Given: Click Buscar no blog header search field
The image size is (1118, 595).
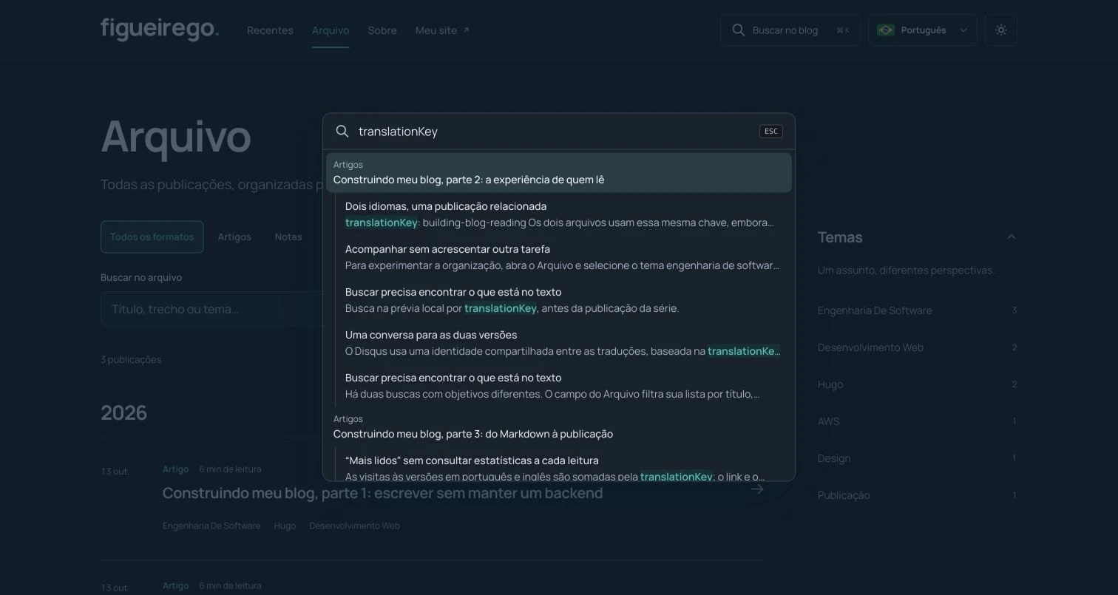Looking at the screenshot, I should 790,30.
